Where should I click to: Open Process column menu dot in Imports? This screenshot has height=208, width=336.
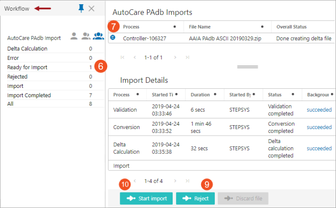click(175, 27)
